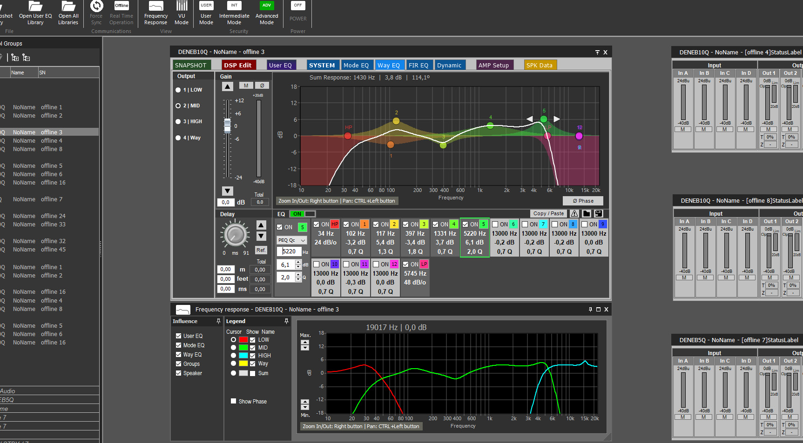
Task: Select the 2 | MID output
Action: pos(178,106)
